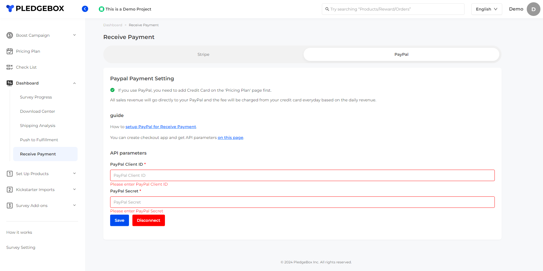The width and height of the screenshot is (543, 271).
Task: Click 'This is a Demo Project' label
Action: (128, 9)
